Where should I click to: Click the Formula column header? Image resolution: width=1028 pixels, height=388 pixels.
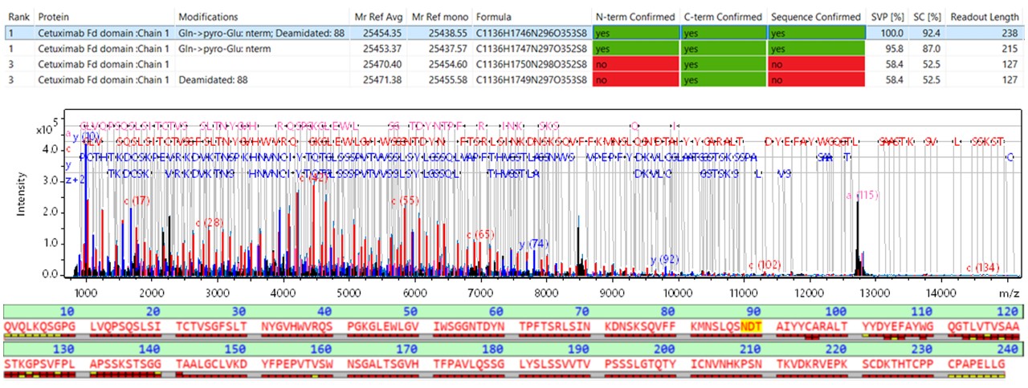click(x=493, y=17)
